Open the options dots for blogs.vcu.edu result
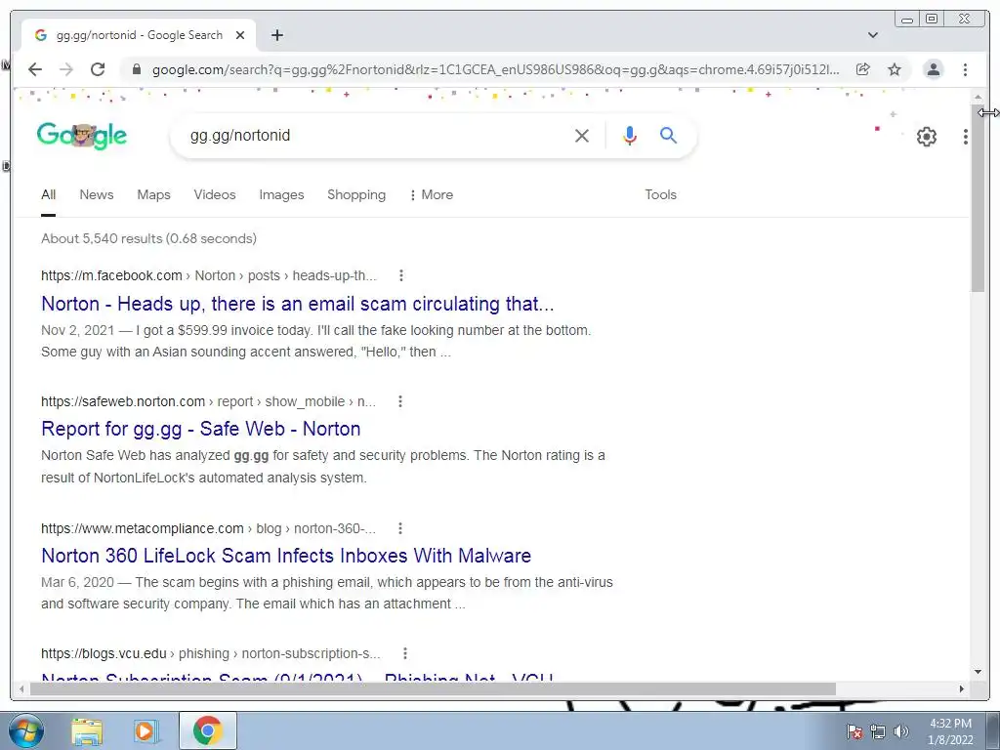The image size is (1000, 750). pyautogui.click(x=405, y=653)
